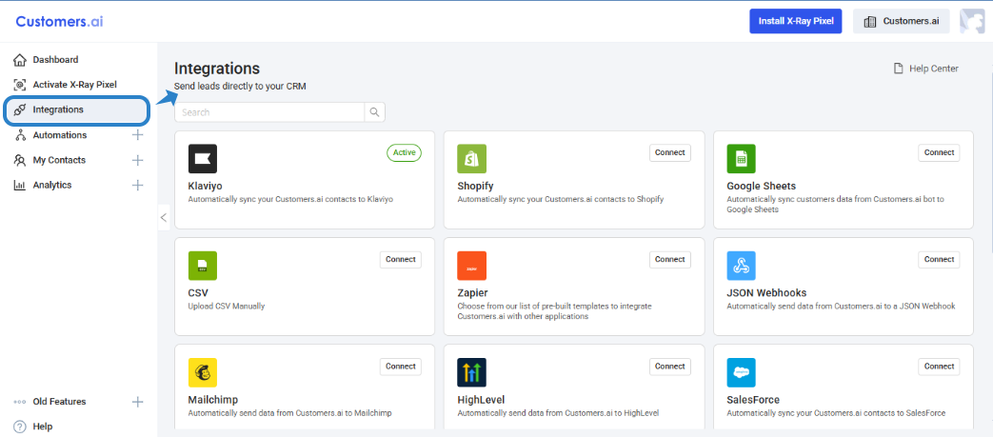
Task: Click the SalesForce cloud icon
Action: tap(741, 372)
